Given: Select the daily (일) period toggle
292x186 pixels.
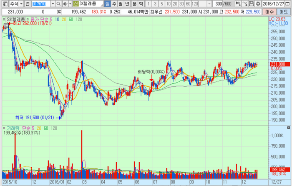Looking at the screenshot, I should click(108, 4).
